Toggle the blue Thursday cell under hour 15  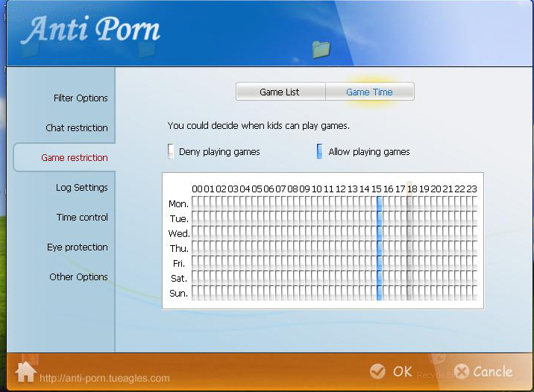[x=380, y=248]
